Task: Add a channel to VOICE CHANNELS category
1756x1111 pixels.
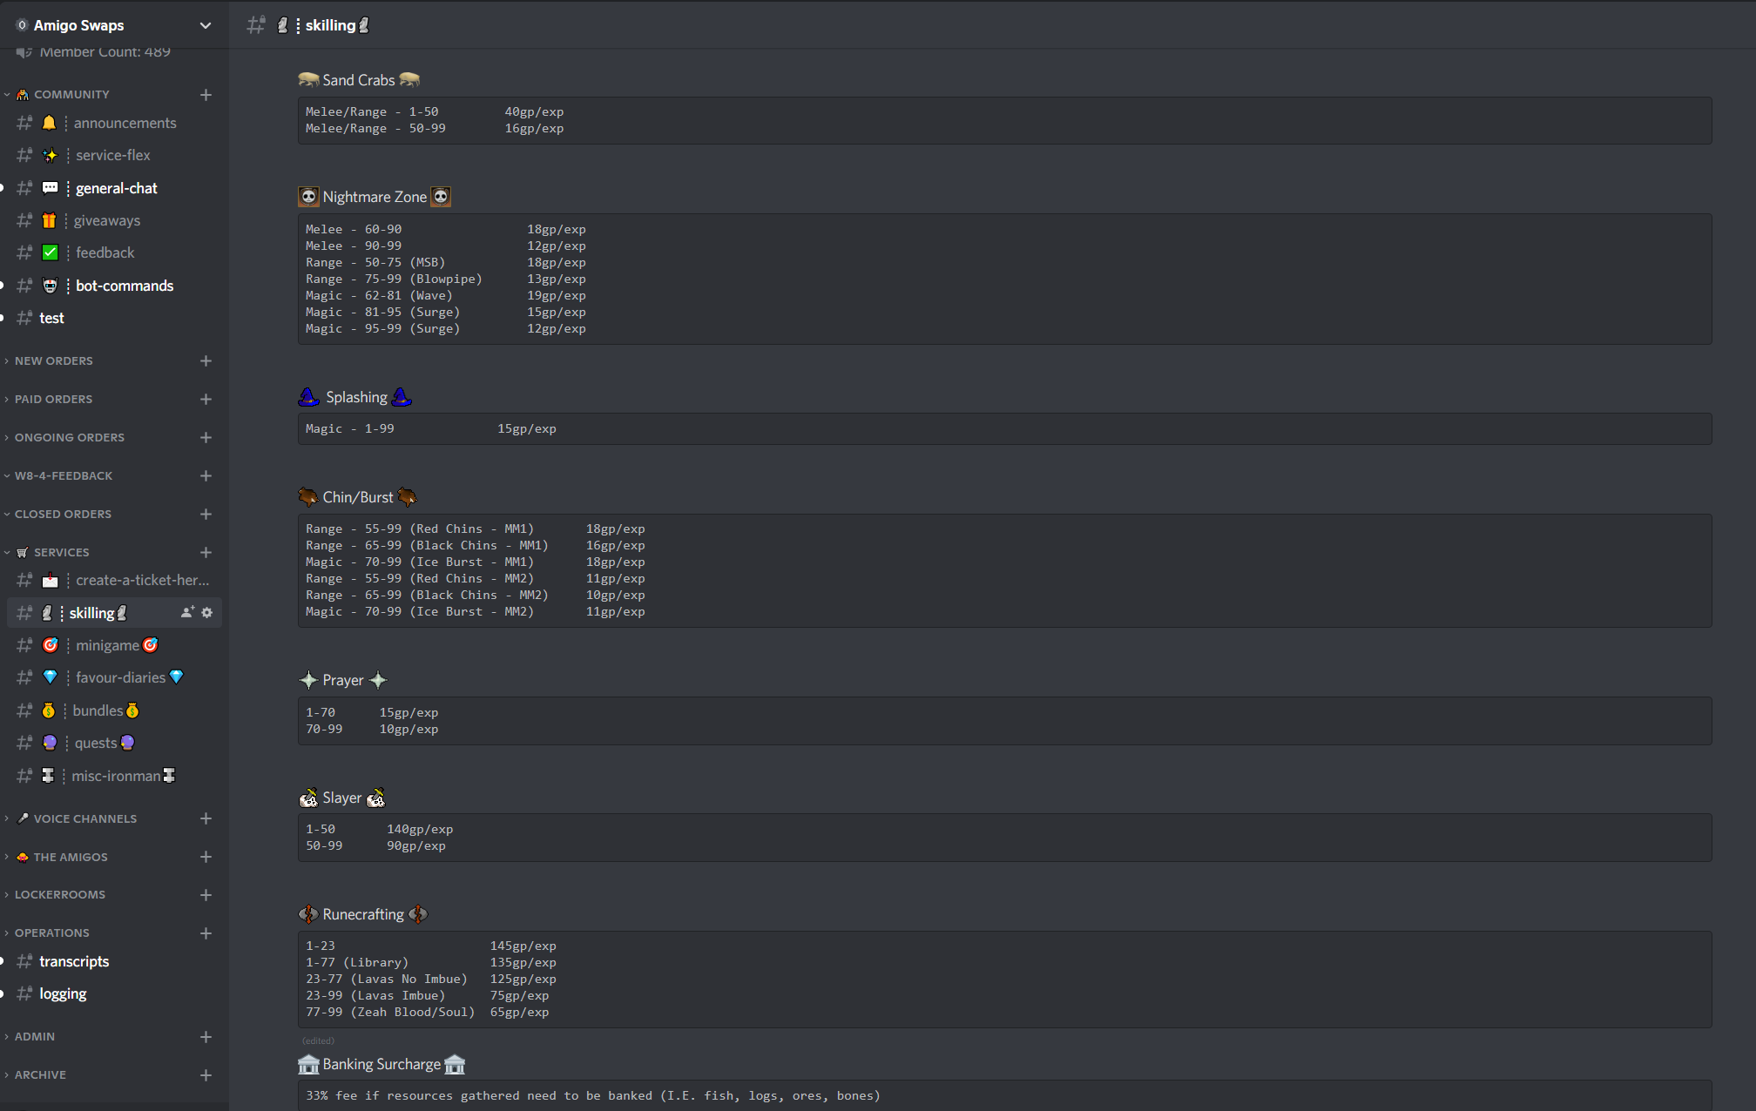Action: coord(206,819)
